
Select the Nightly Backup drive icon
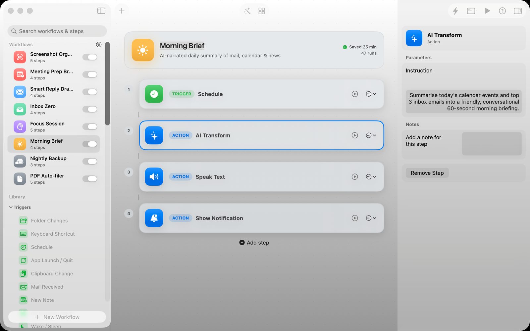point(20,162)
